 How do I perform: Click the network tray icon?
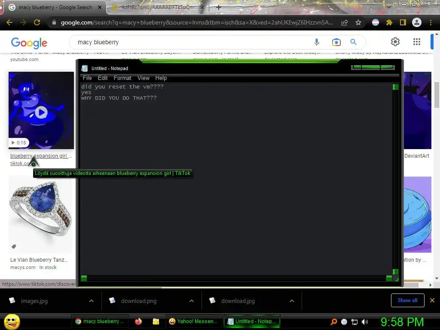click(354, 322)
